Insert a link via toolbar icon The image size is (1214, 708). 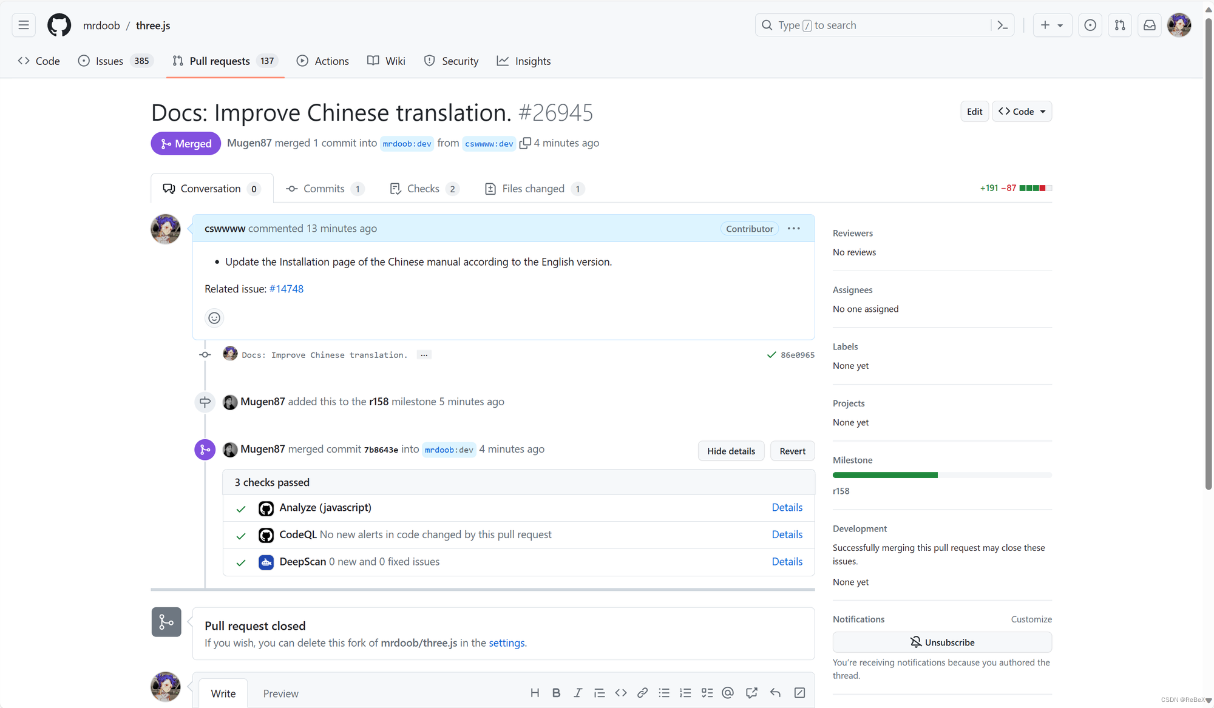[642, 693]
